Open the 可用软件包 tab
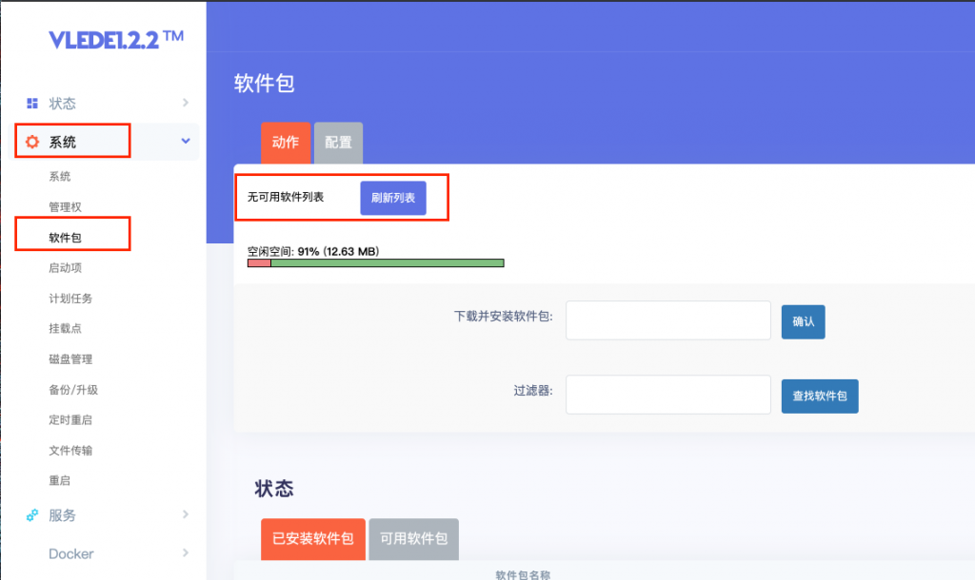 [413, 539]
